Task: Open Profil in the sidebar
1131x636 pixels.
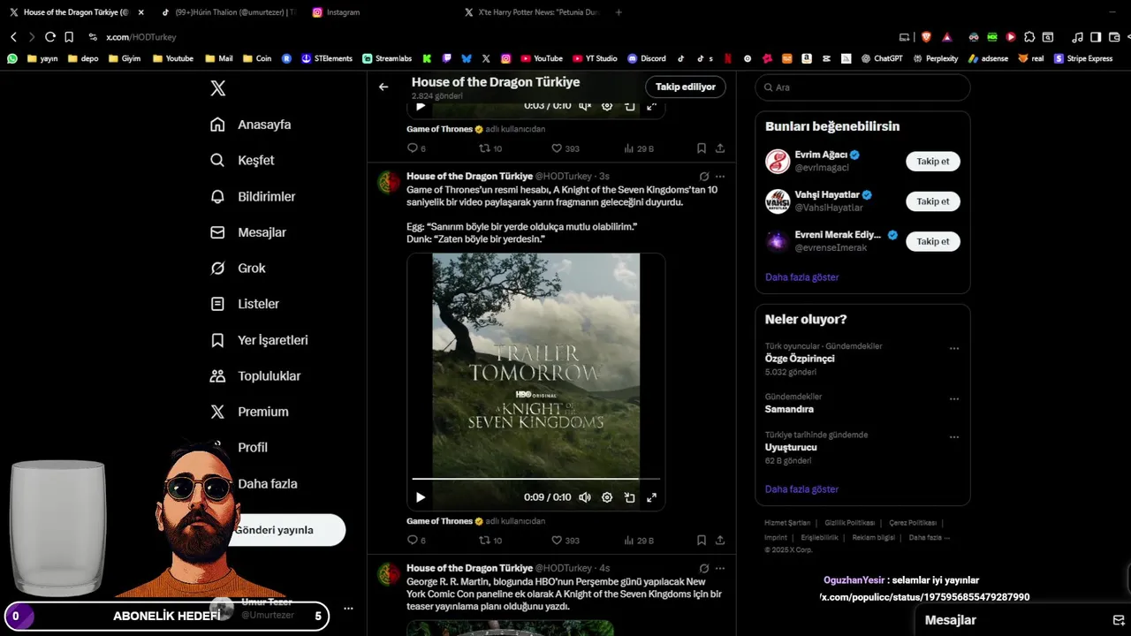Action: pyautogui.click(x=252, y=447)
